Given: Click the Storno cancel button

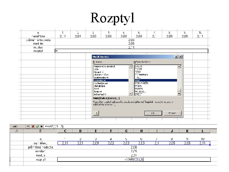Looking at the screenshot, I should (x=172, y=113).
